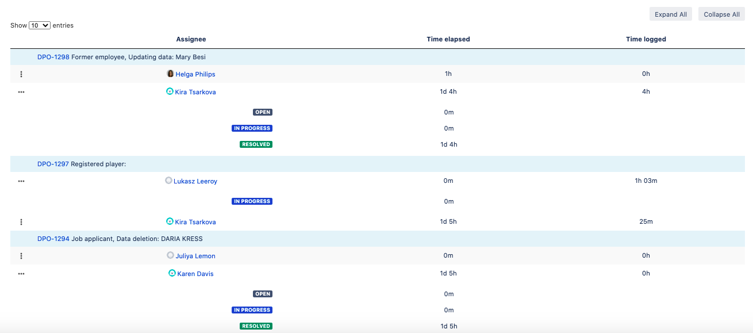753x333 pixels.
Task: Click the 4h time logged value
Action: (646, 92)
